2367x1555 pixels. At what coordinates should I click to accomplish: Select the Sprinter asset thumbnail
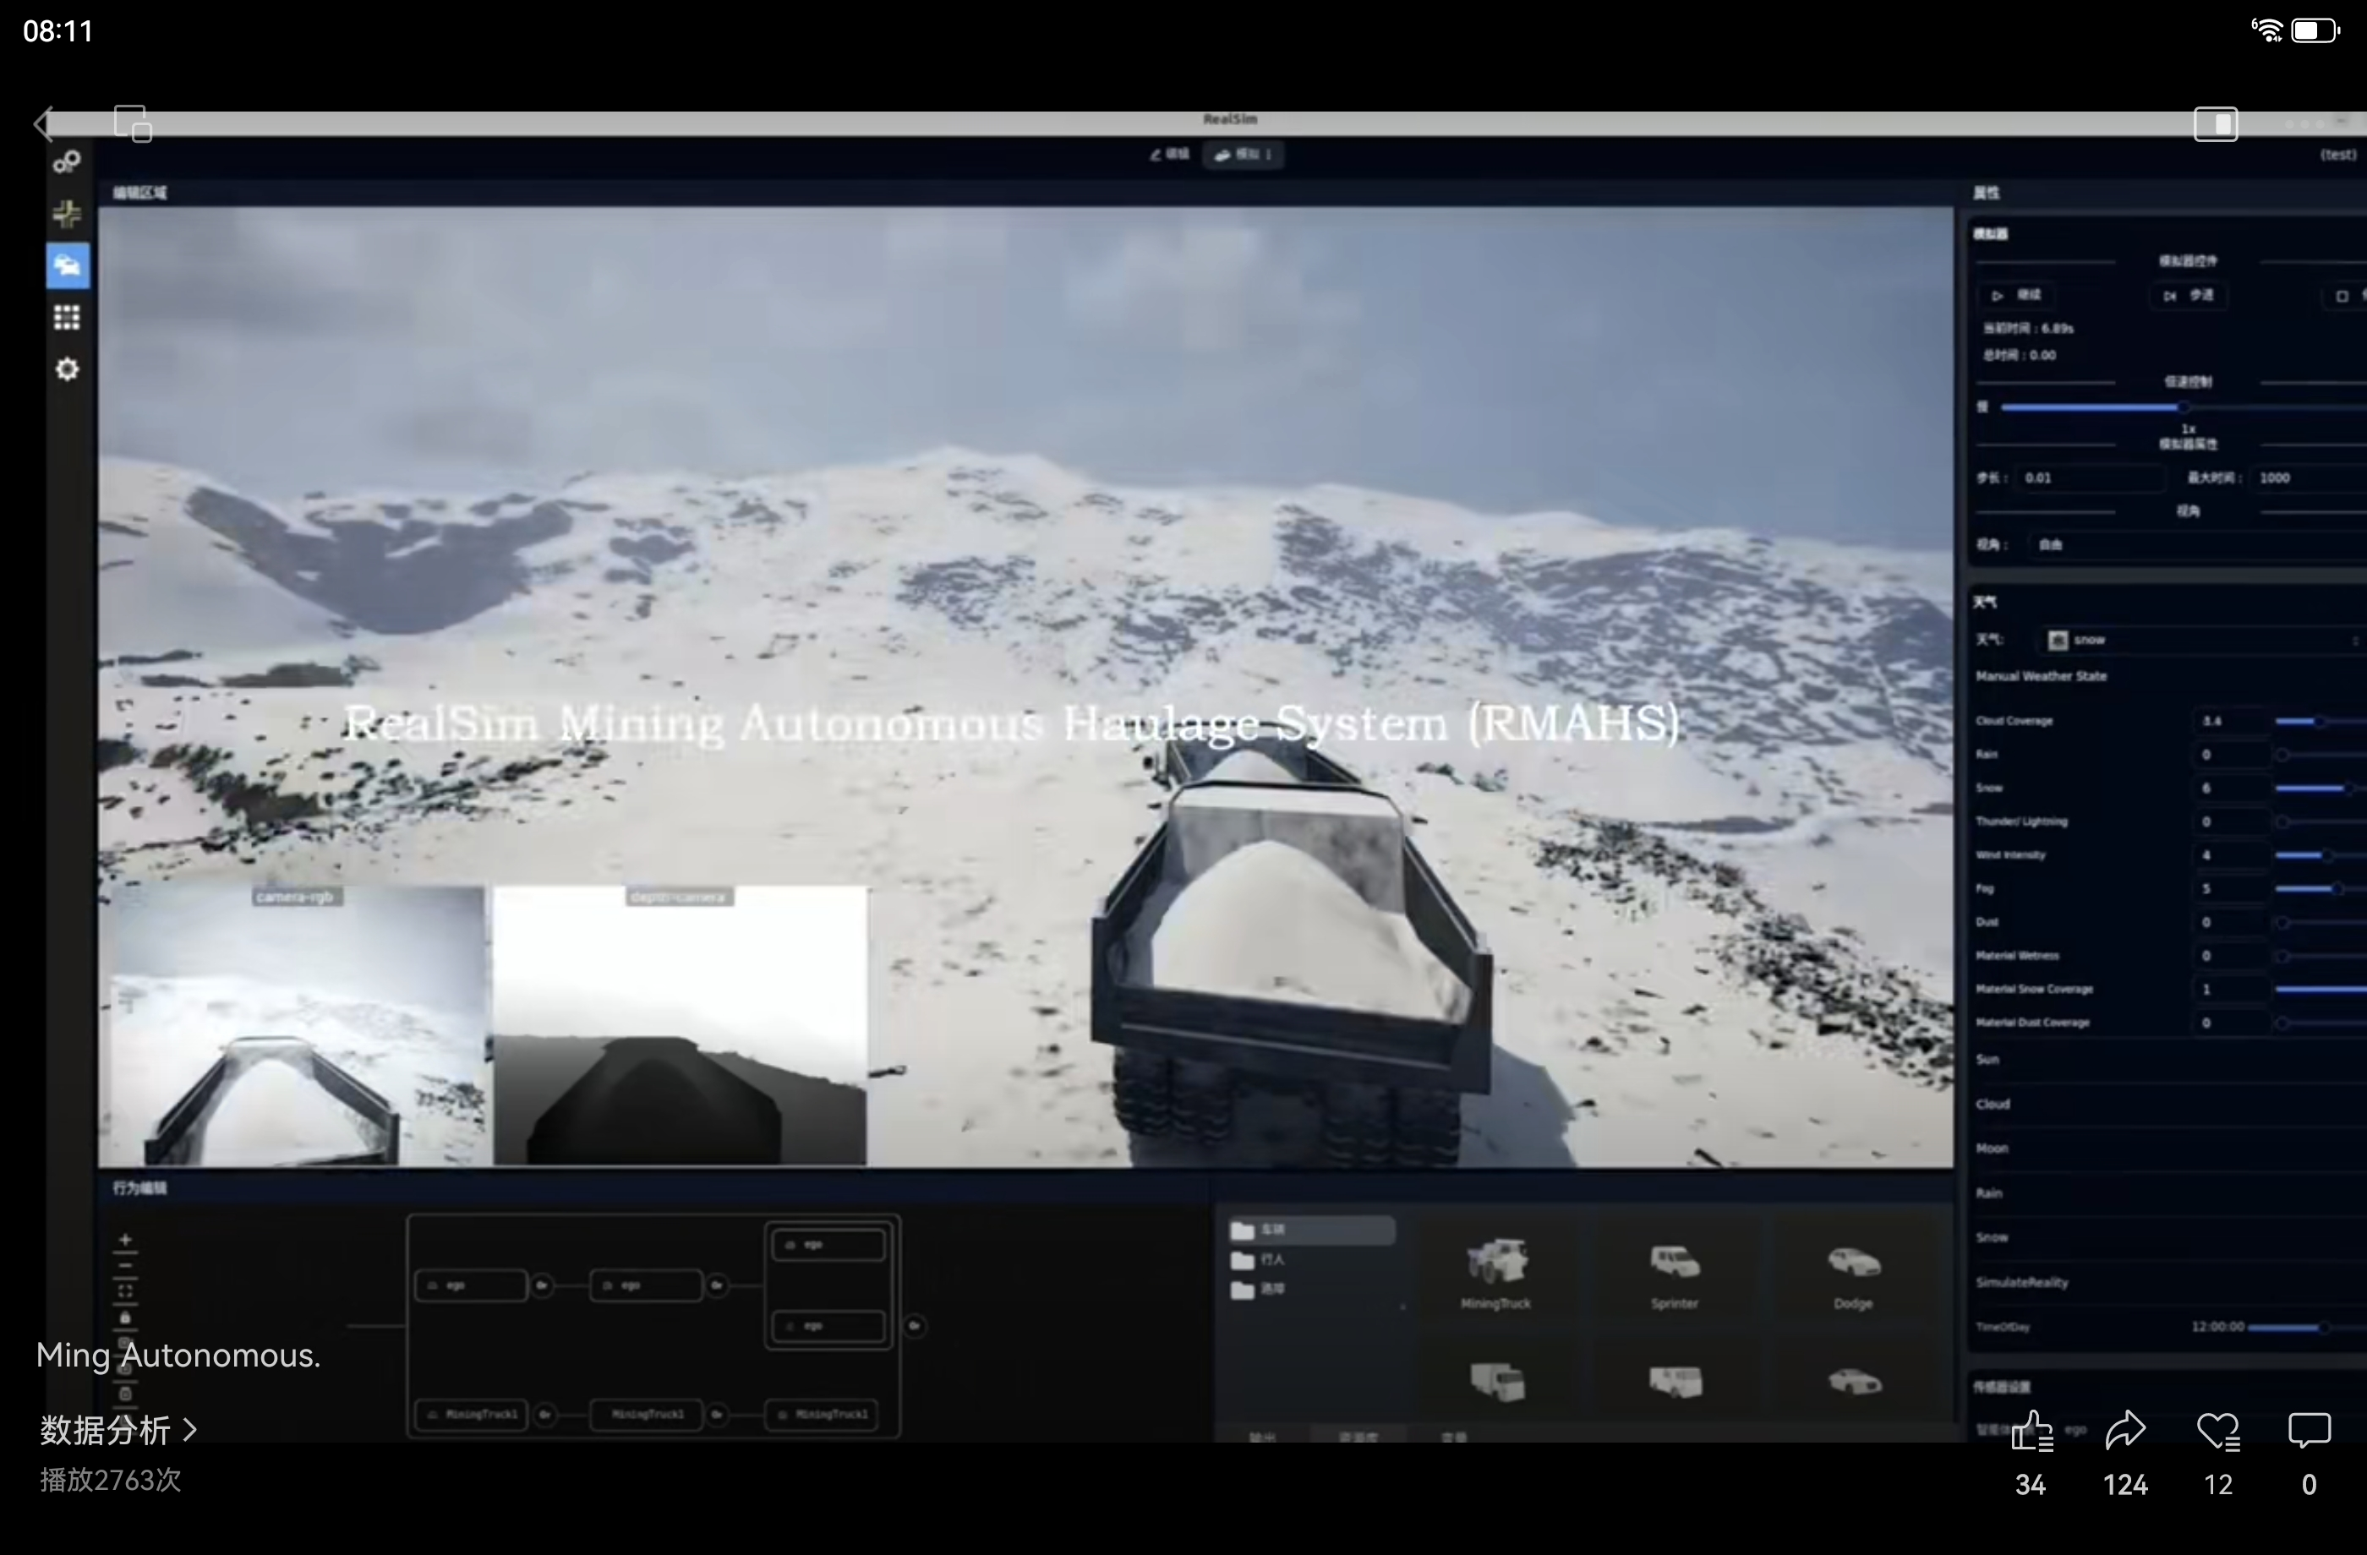(1675, 1272)
